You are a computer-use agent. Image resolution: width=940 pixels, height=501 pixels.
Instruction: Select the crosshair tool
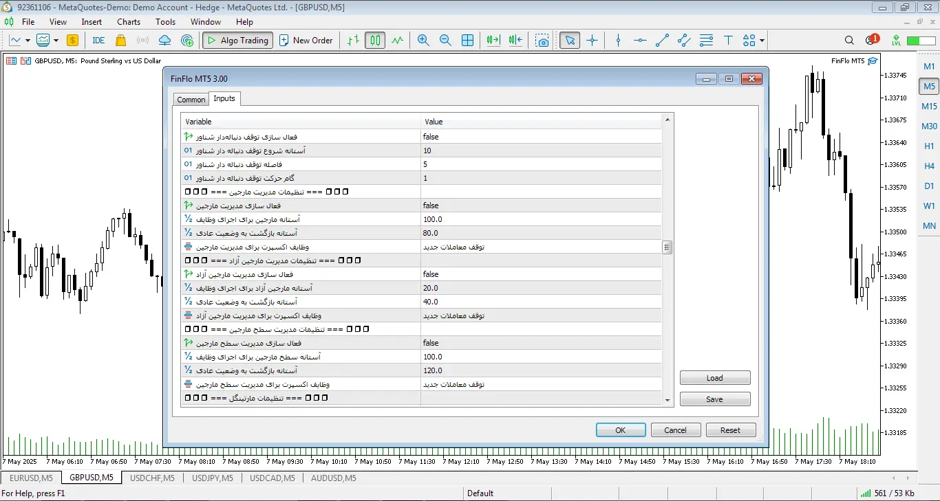click(x=592, y=41)
